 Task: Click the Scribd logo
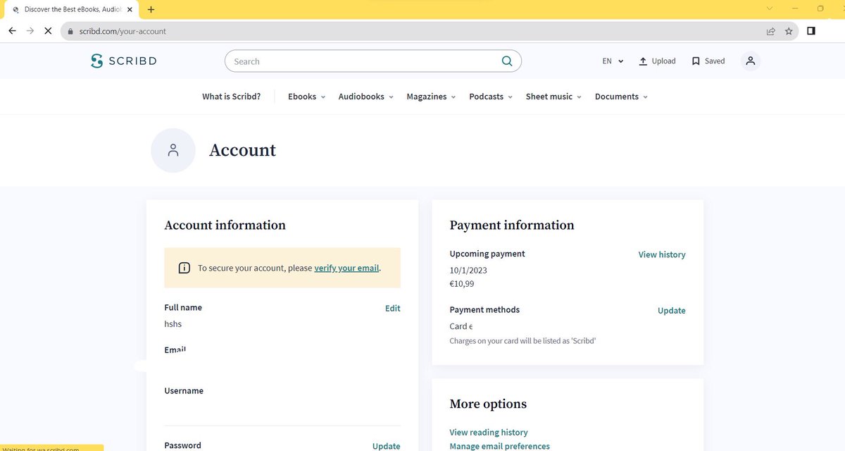(124, 61)
